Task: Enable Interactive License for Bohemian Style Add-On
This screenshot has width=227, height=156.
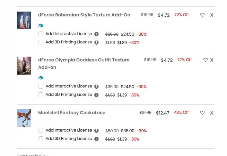Action: pyautogui.click(x=41, y=34)
